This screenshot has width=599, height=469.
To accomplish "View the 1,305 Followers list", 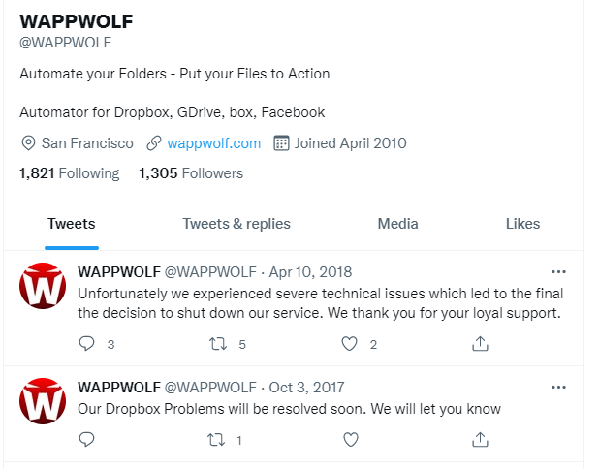I will point(191,173).
